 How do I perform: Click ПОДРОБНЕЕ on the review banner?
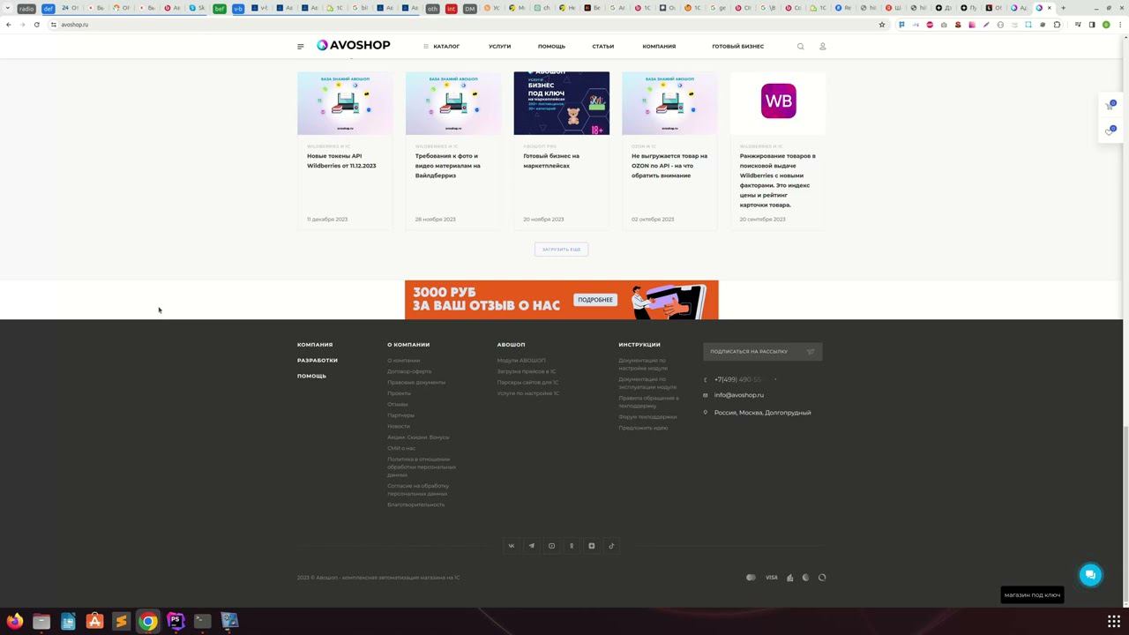click(x=595, y=300)
